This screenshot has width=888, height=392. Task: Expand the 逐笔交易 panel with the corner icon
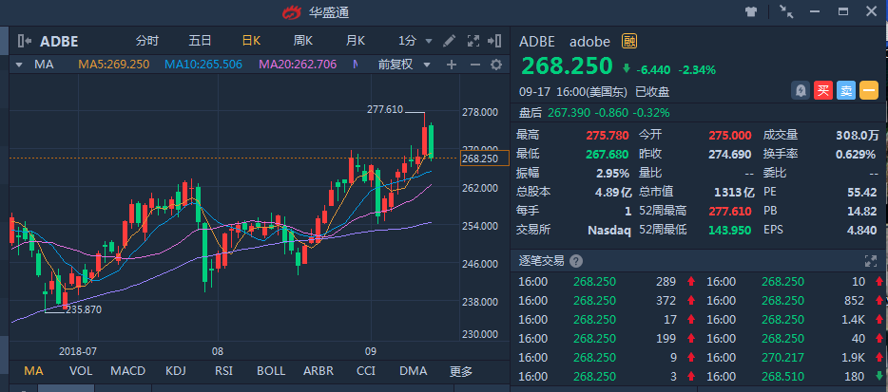(x=871, y=261)
